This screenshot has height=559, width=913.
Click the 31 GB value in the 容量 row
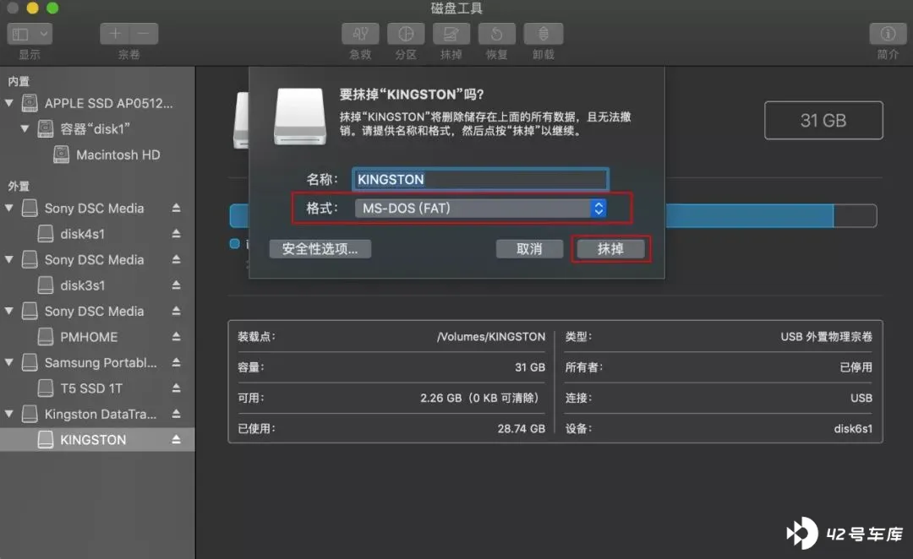tap(530, 367)
